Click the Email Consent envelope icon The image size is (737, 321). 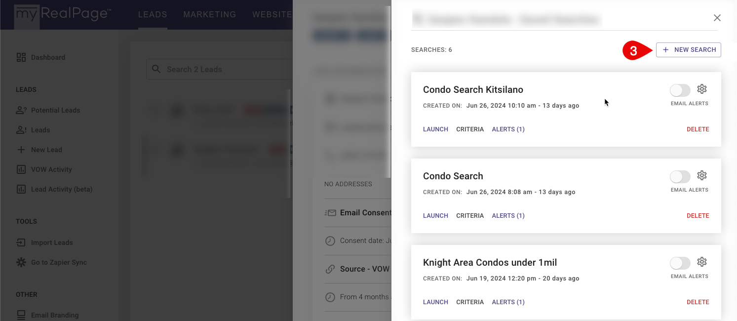tap(330, 213)
